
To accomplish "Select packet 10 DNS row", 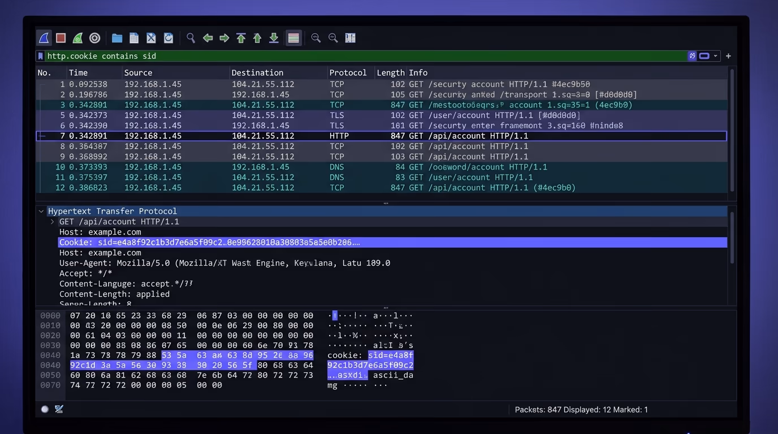I will 382,167.
